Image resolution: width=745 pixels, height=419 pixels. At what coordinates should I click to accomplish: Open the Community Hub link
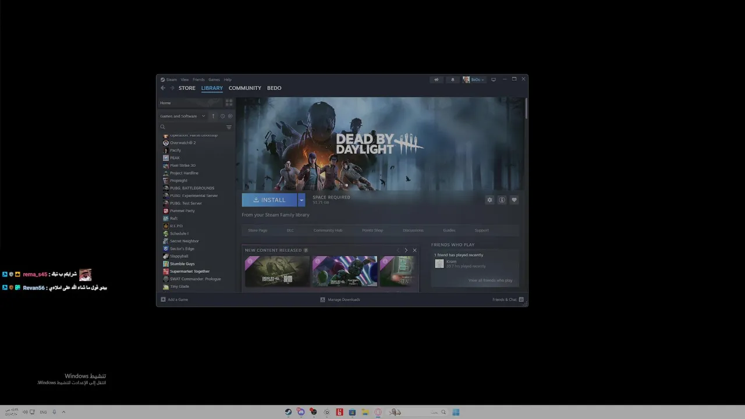coord(328,230)
